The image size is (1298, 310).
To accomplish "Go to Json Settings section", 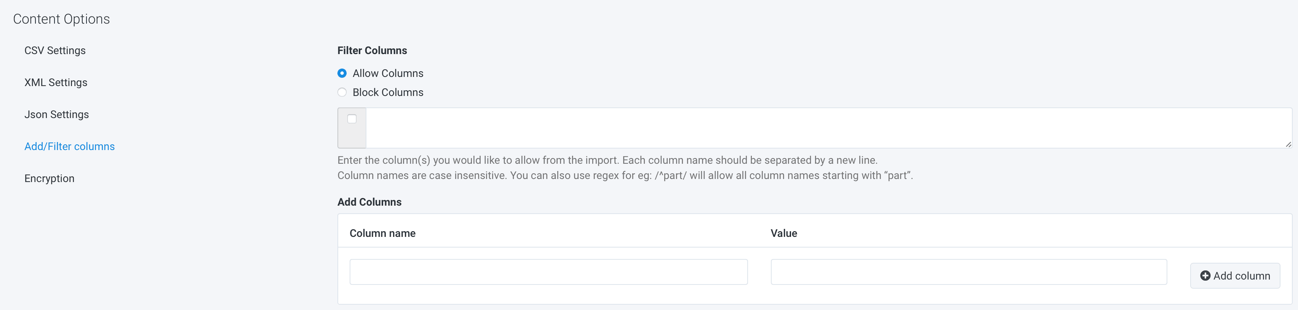I will [x=56, y=115].
